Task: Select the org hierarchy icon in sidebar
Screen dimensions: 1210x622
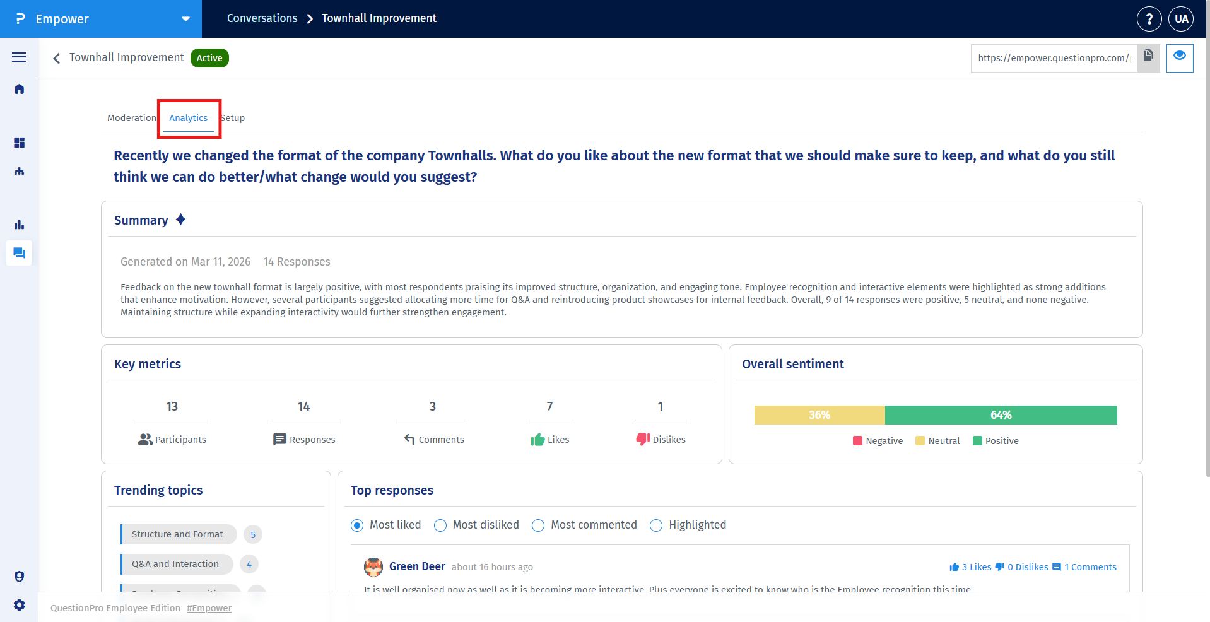Action: pyautogui.click(x=19, y=171)
